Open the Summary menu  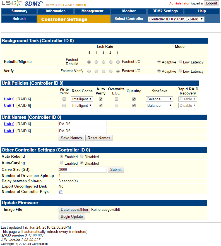tap(19, 11)
